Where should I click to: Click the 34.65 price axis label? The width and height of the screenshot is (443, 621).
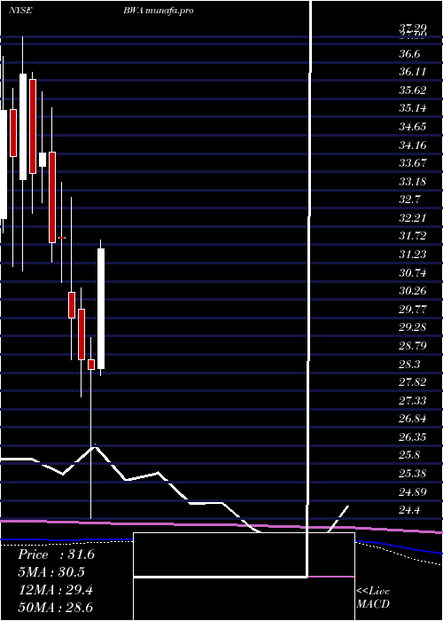coord(412,127)
